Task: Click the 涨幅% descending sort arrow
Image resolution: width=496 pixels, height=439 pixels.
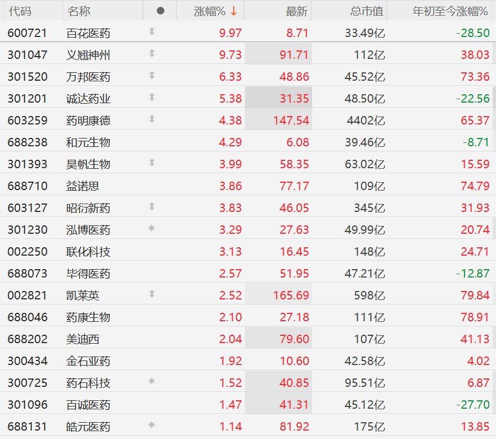Action: coord(234,11)
